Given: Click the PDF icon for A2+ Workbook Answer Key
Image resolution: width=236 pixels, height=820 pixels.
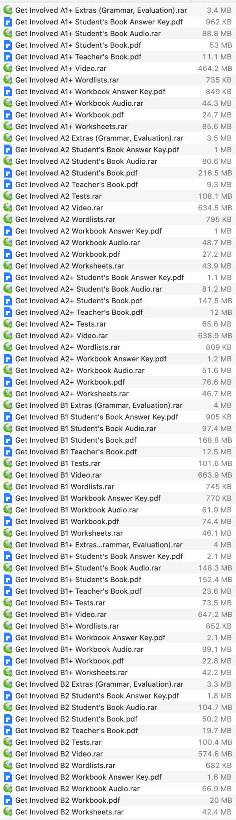Looking at the screenshot, I should (7, 359).
